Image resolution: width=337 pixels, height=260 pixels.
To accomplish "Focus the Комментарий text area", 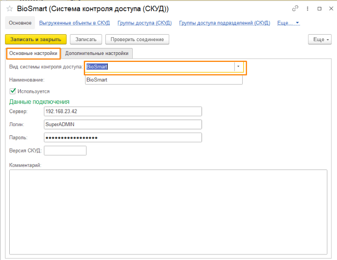I will click(168, 211).
